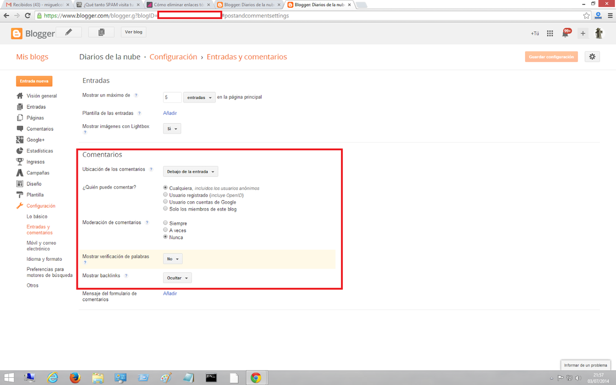Click the help icon next to Mostrar backlinks
Image resolution: width=616 pixels, height=385 pixels.
coord(126,276)
